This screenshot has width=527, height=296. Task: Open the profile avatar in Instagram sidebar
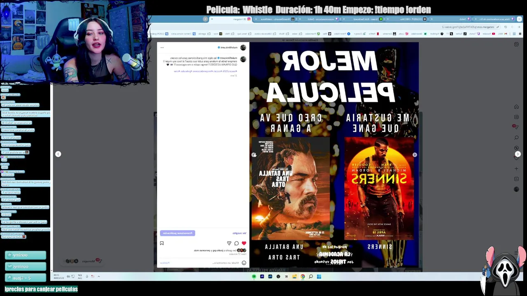tap(516, 189)
